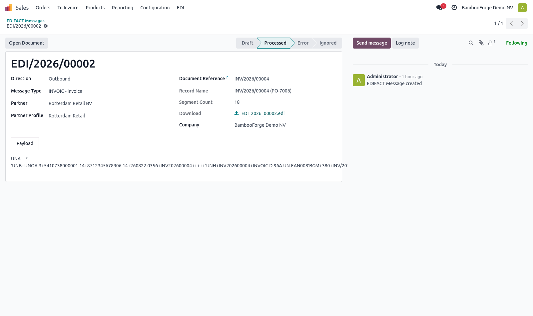Open the conversations chat icon
The image size is (533, 316).
coord(440,8)
